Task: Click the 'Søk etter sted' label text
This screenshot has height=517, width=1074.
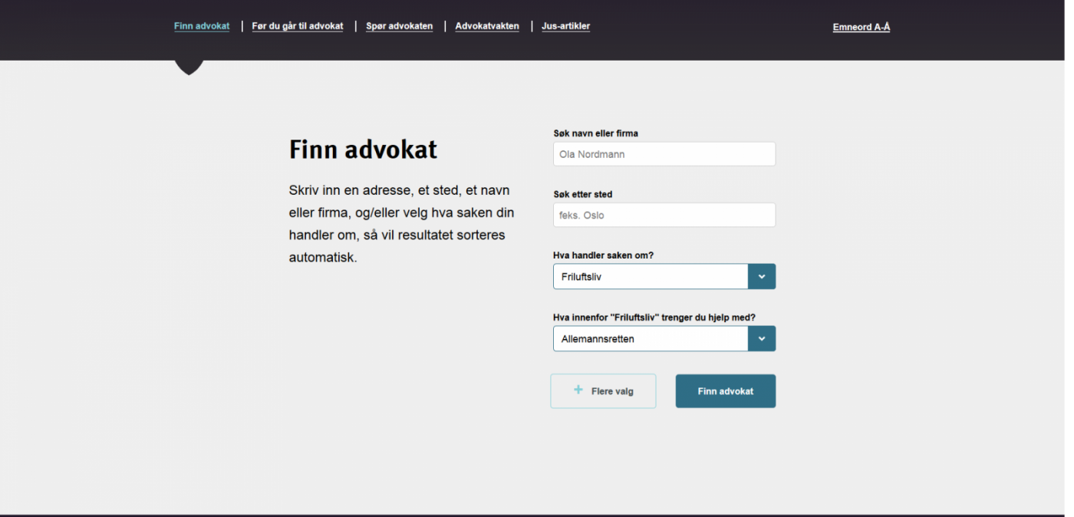Action: coord(582,195)
